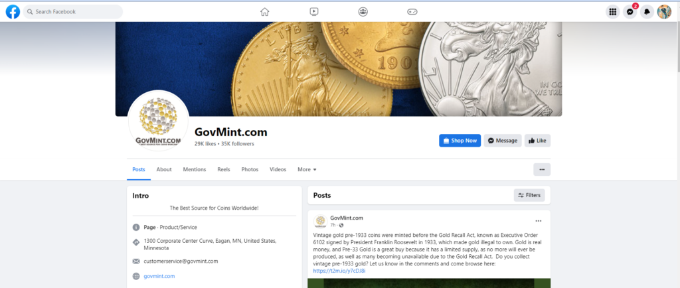The width and height of the screenshot is (680, 288).
Task: Open the govmint.com website link
Action: click(x=159, y=276)
